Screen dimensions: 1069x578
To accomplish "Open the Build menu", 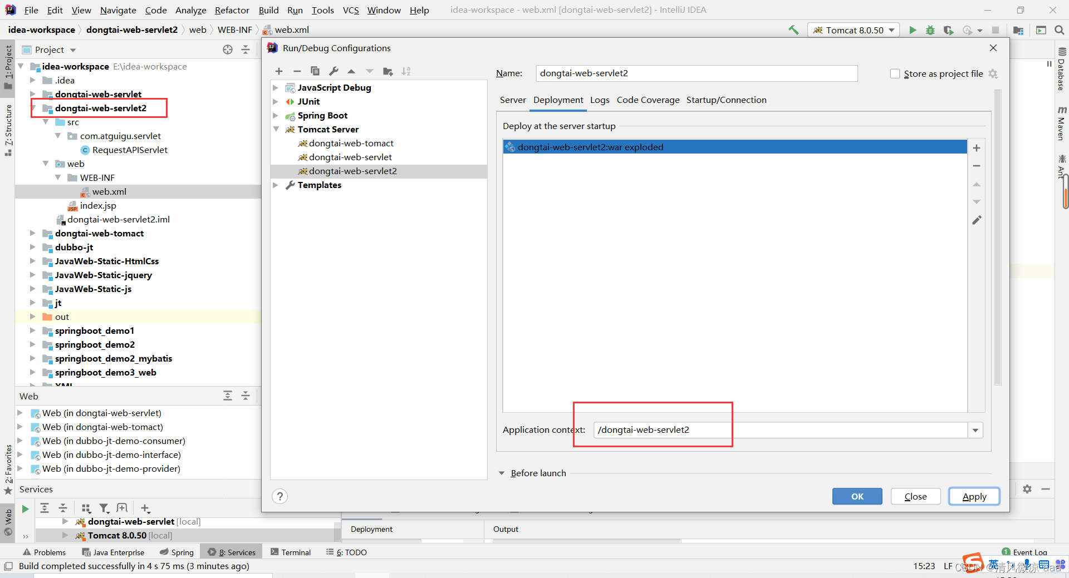I will click(268, 10).
